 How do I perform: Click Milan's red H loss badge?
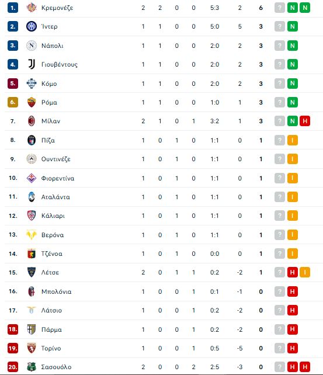pyautogui.click(x=305, y=121)
